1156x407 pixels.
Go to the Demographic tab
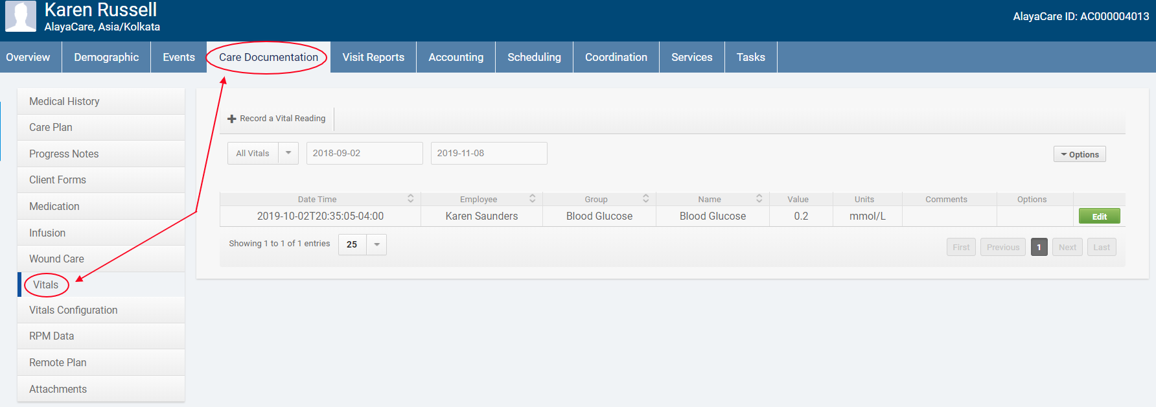coord(106,57)
